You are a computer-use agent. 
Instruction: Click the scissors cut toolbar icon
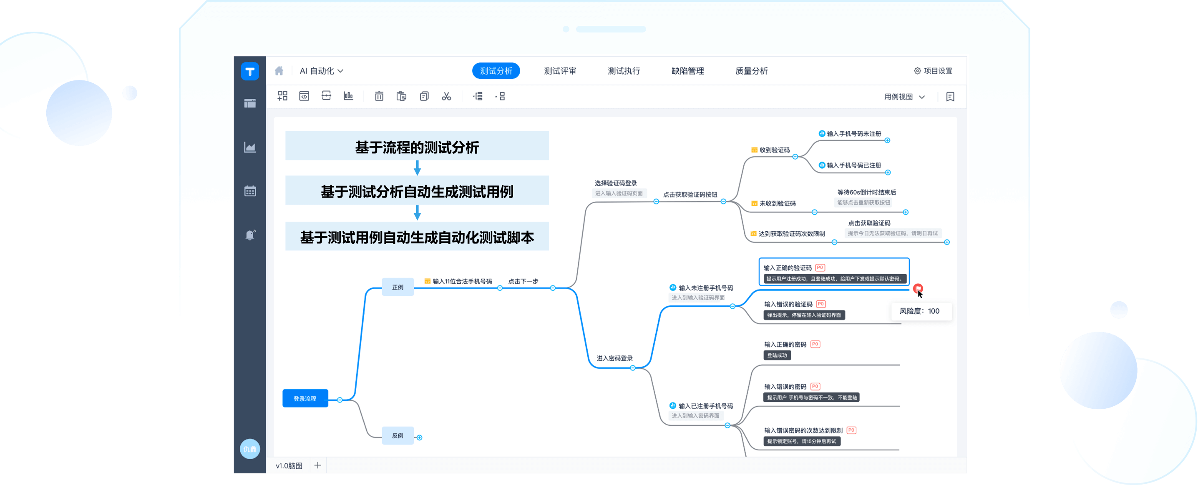click(x=446, y=96)
